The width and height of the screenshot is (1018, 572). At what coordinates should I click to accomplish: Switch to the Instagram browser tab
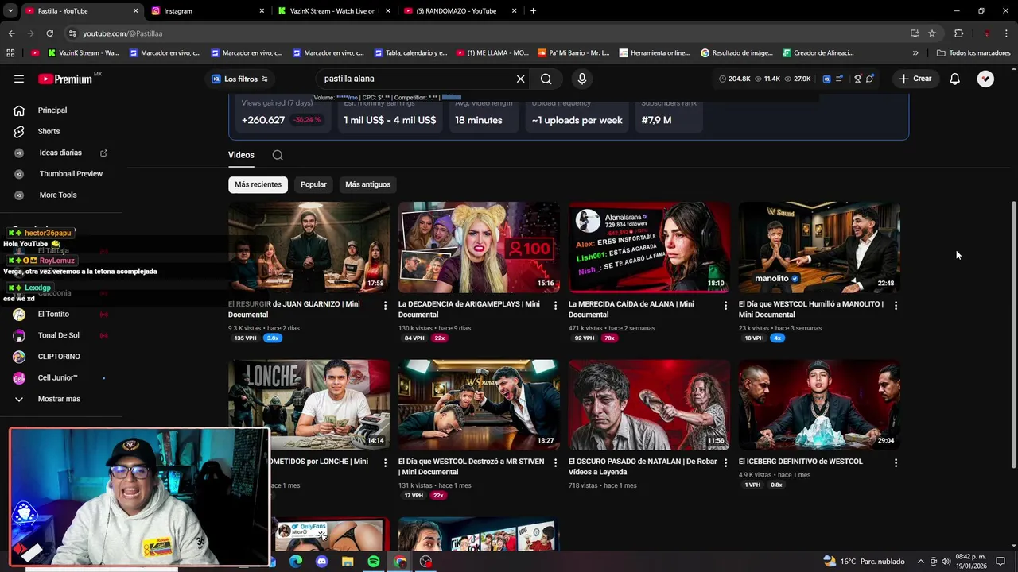coord(208,11)
